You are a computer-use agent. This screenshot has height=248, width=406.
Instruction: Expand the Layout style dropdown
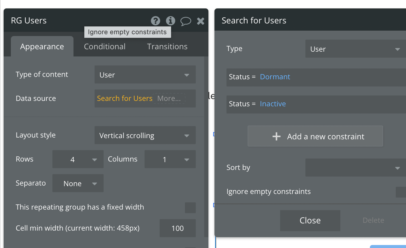tap(145, 135)
